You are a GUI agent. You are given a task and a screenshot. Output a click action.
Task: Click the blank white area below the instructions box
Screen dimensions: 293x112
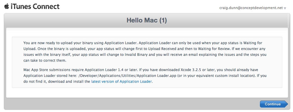point(147,93)
